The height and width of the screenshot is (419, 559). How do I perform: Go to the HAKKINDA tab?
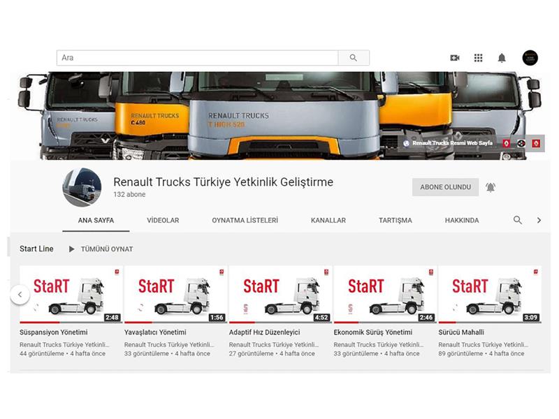click(462, 220)
